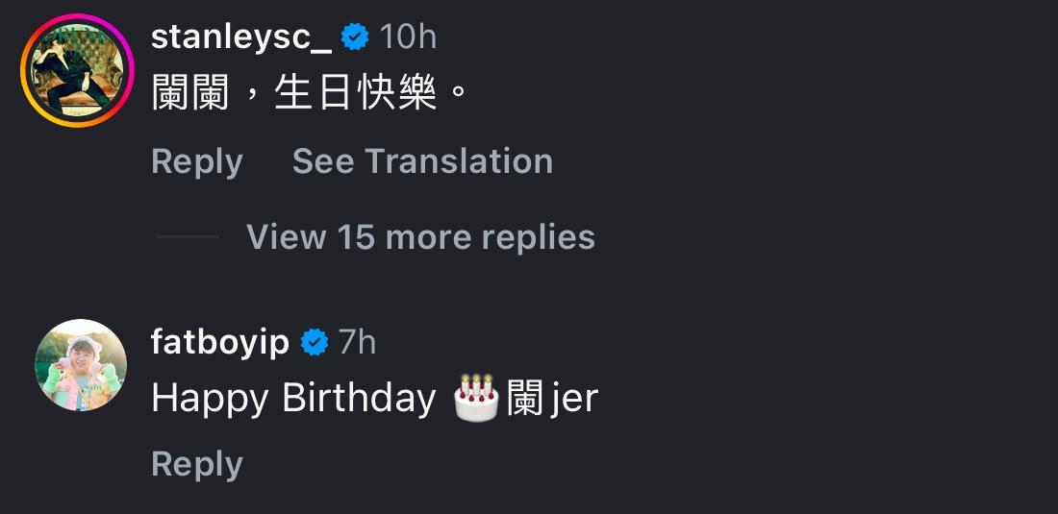The height and width of the screenshot is (514, 1058).
Task: Click the Happy Birthday comment text
Action: click(293, 398)
